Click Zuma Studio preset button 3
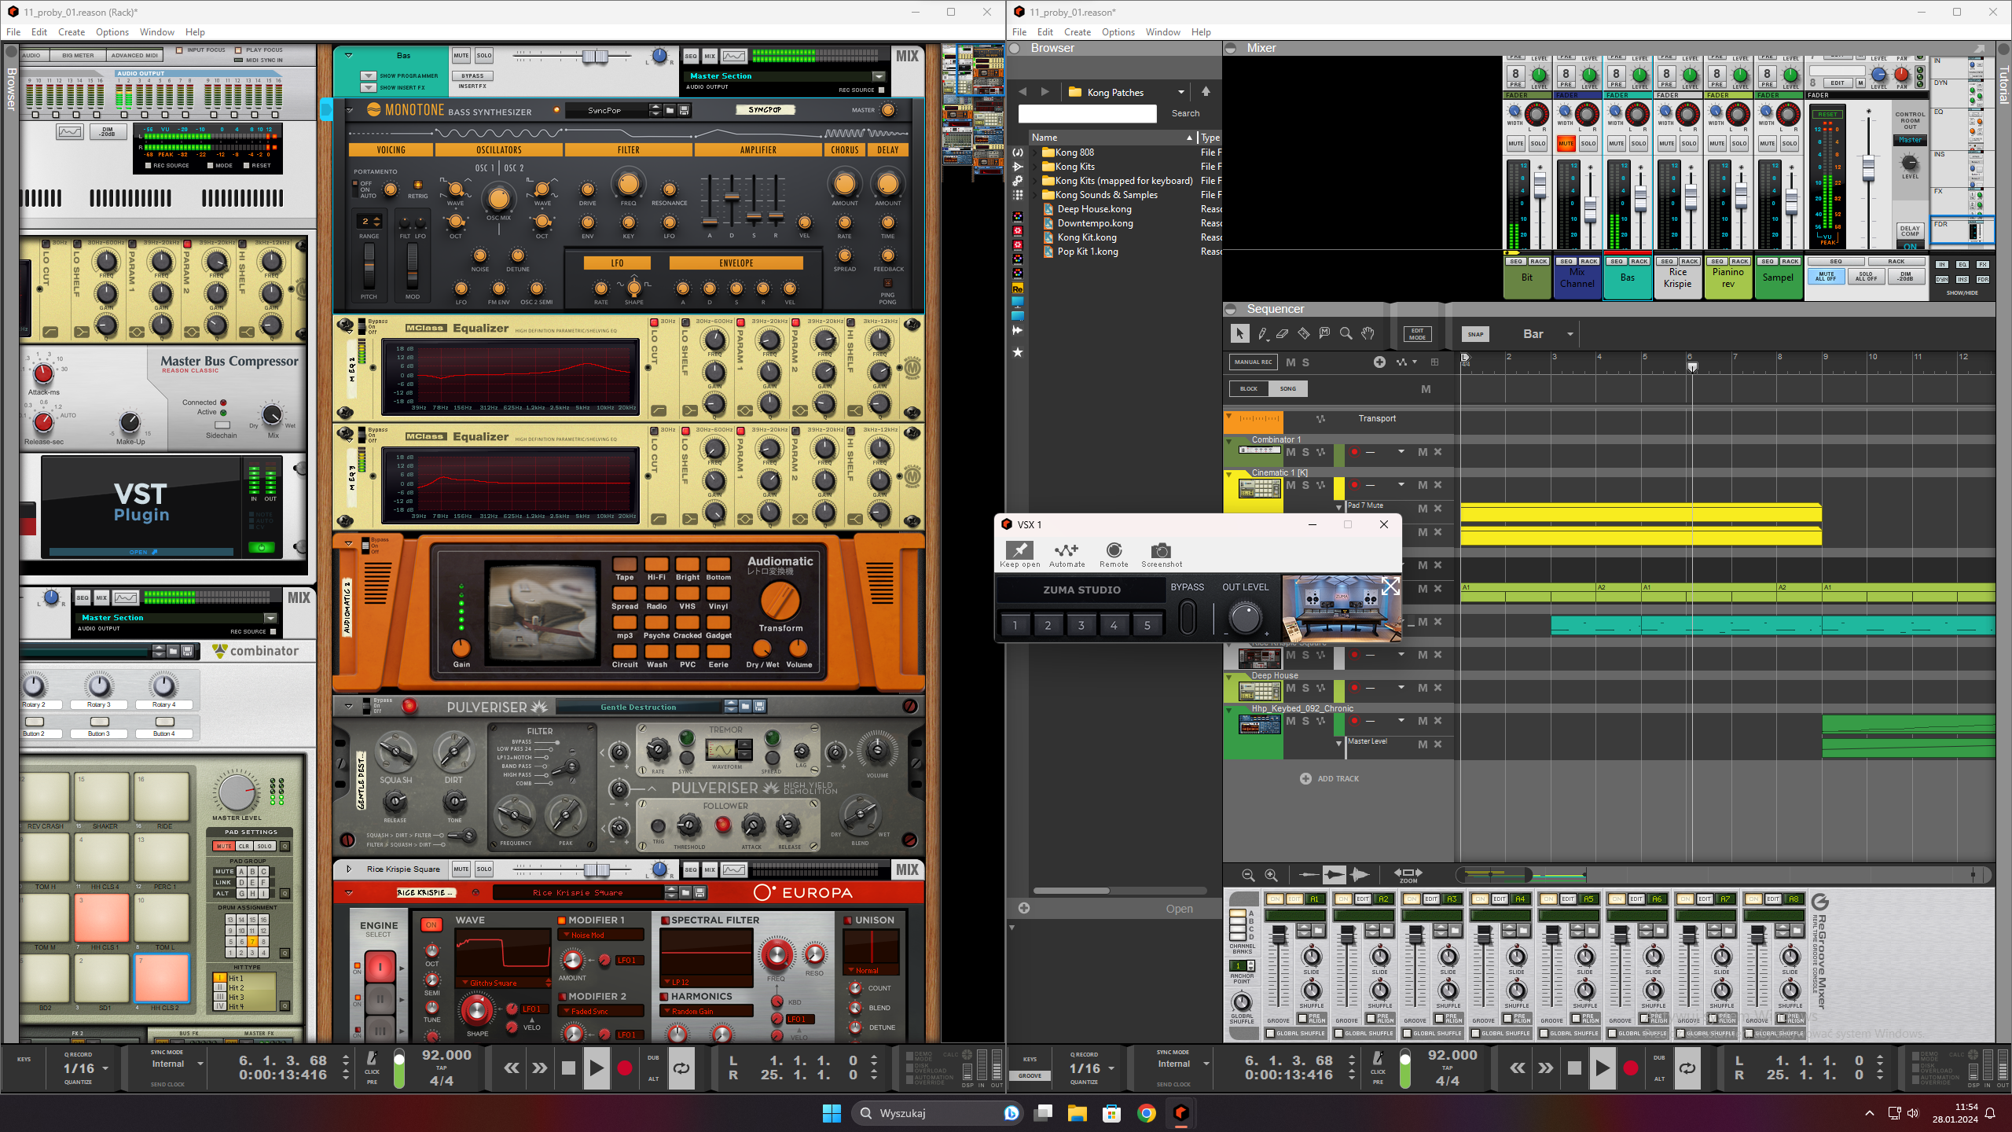The height and width of the screenshot is (1132, 2012). click(1081, 625)
